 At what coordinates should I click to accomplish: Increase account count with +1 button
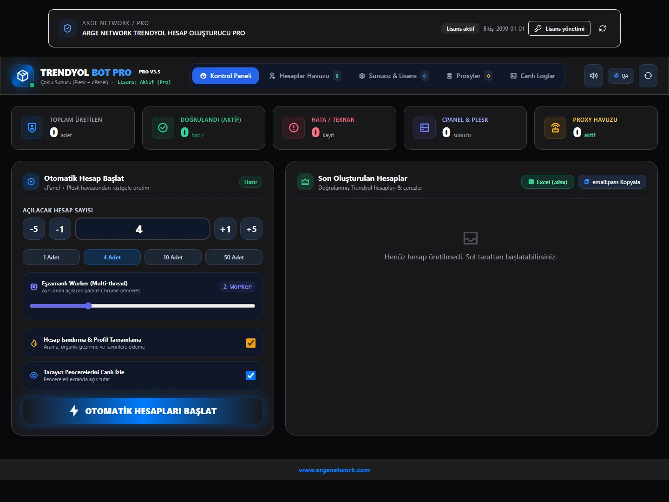pyautogui.click(x=225, y=229)
